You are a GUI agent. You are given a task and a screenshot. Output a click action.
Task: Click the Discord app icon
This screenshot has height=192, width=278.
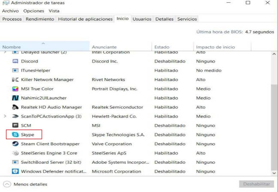click(x=15, y=61)
